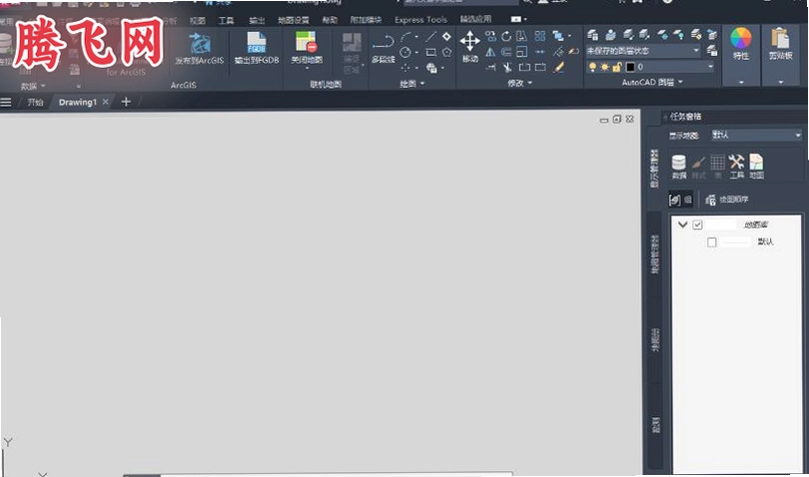Open the View (视图) ribbon tab
The image size is (809, 477).
(197, 21)
